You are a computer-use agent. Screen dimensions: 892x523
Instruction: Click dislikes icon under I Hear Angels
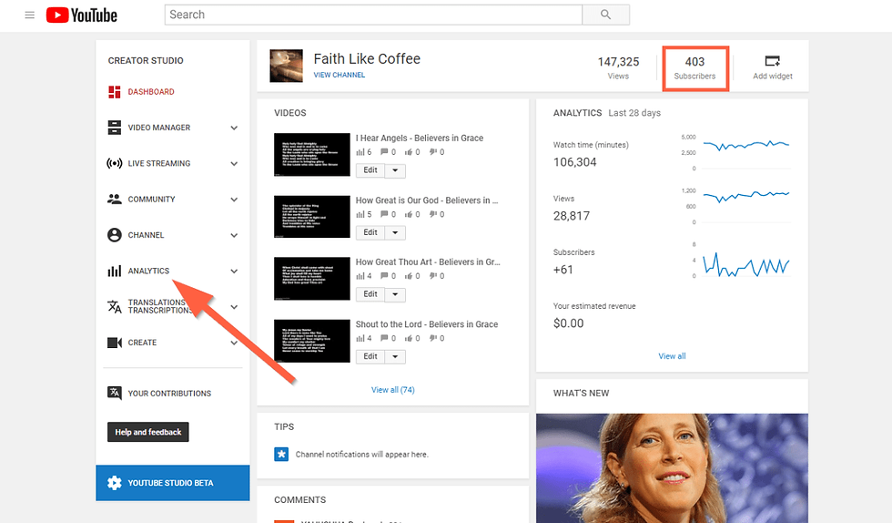coord(433,152)
